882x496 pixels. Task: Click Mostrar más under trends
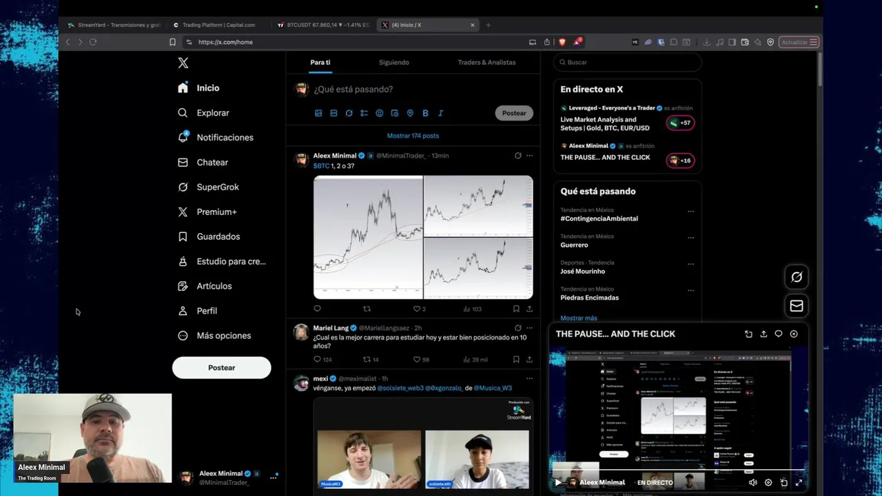579,318
